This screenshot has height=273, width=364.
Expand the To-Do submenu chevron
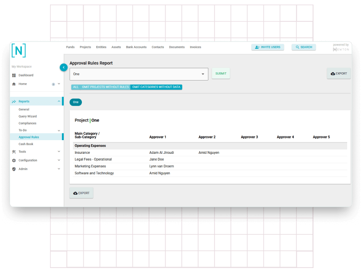coord(59,130)
